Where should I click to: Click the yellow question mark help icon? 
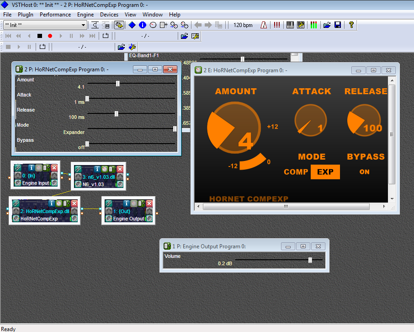tap(351, 25)
